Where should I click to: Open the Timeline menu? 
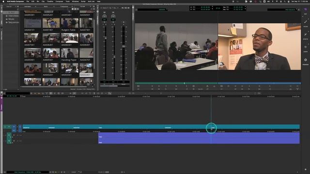pyautogui.click(x=50, y=1)
